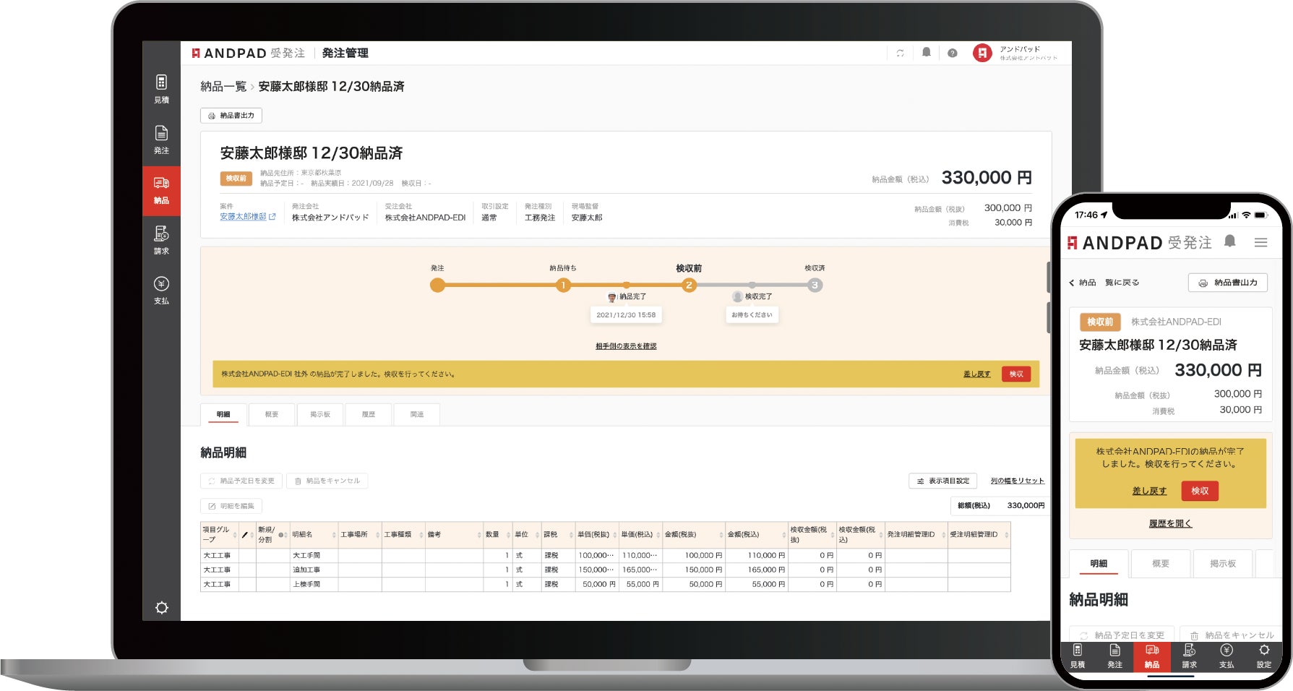
Task: Open the hamburger menu on phone
Action: (1261, 243)
